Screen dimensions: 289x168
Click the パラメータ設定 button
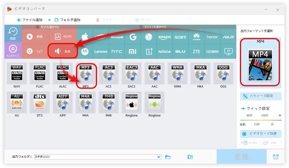(x=261, y=96)
